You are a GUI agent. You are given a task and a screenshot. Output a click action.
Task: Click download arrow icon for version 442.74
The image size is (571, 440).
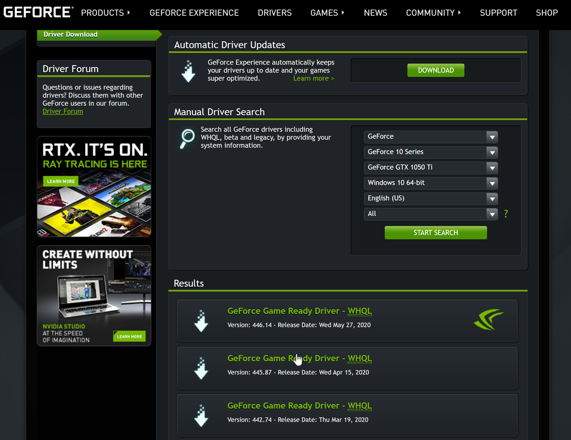click(x=201, y=416)
